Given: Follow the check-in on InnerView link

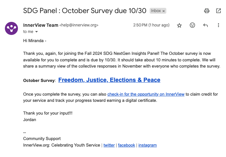Looking at the screenshot, I should [x=146, y=94].
